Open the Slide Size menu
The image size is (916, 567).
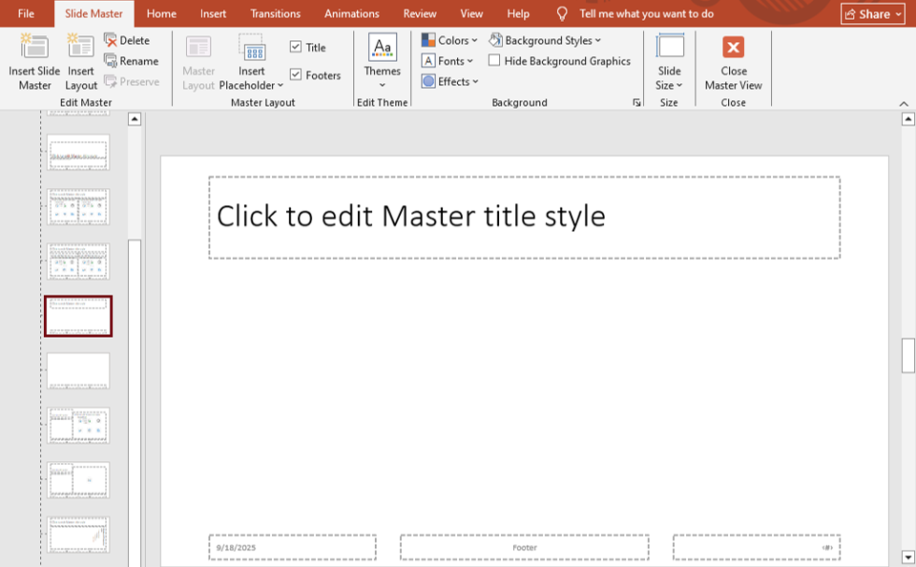coord(670,61)
